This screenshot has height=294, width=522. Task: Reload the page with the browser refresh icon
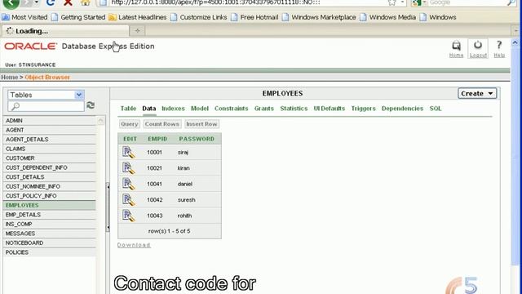point(51,2)
